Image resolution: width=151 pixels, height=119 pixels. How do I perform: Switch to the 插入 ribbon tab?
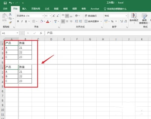point(24,9)
